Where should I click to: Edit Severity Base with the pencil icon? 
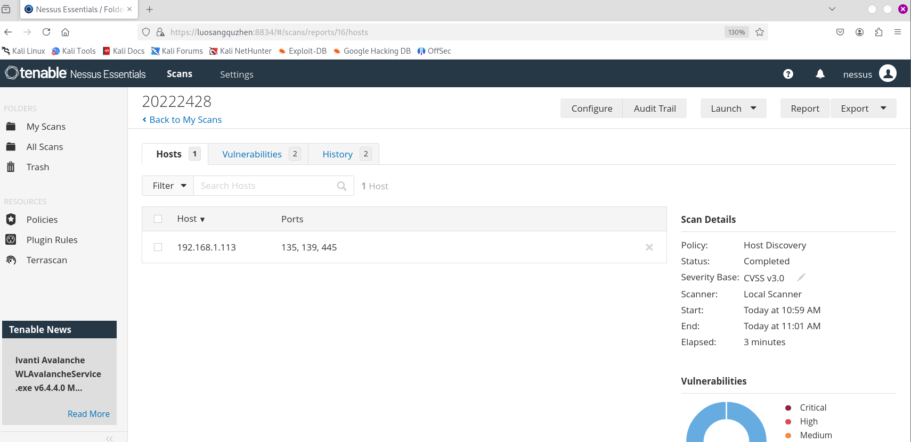(801, 277)
